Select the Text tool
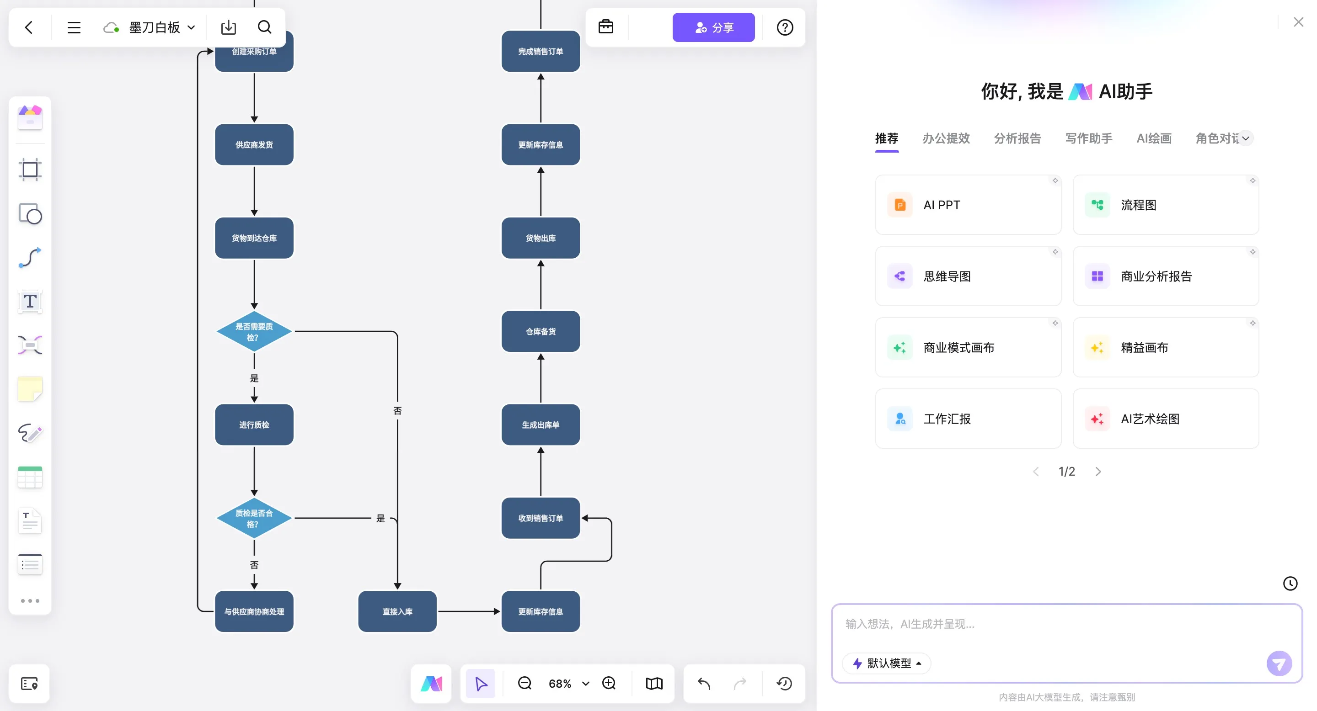The height and width of the screenshot is (711, 1317). coord(30,302)
